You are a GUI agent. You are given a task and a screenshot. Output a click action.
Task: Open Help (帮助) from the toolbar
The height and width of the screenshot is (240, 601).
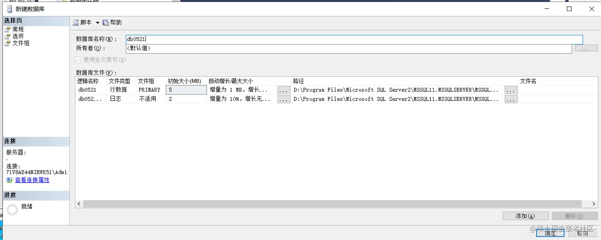[112, 23]
